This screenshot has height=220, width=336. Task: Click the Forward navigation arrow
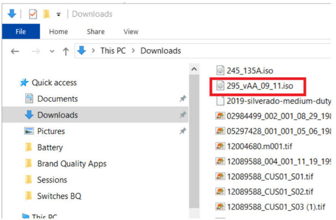point(36,51)
